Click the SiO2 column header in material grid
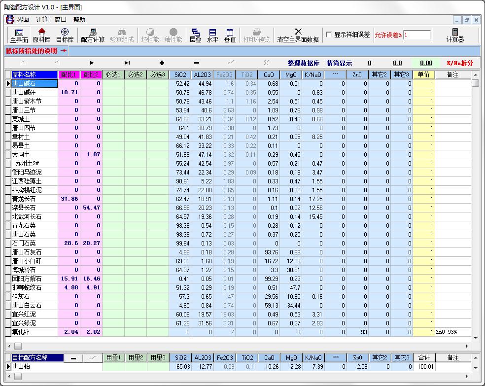Image resolution: width=485 pixels, height=386 pixels. (x=180, y=74)
